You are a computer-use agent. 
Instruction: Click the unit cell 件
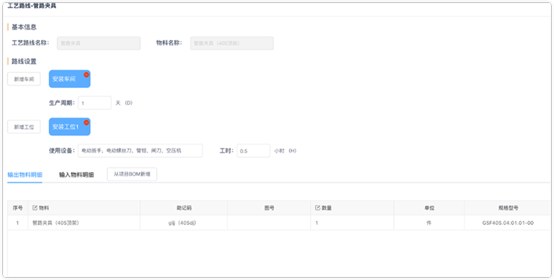tap(430, 223)
